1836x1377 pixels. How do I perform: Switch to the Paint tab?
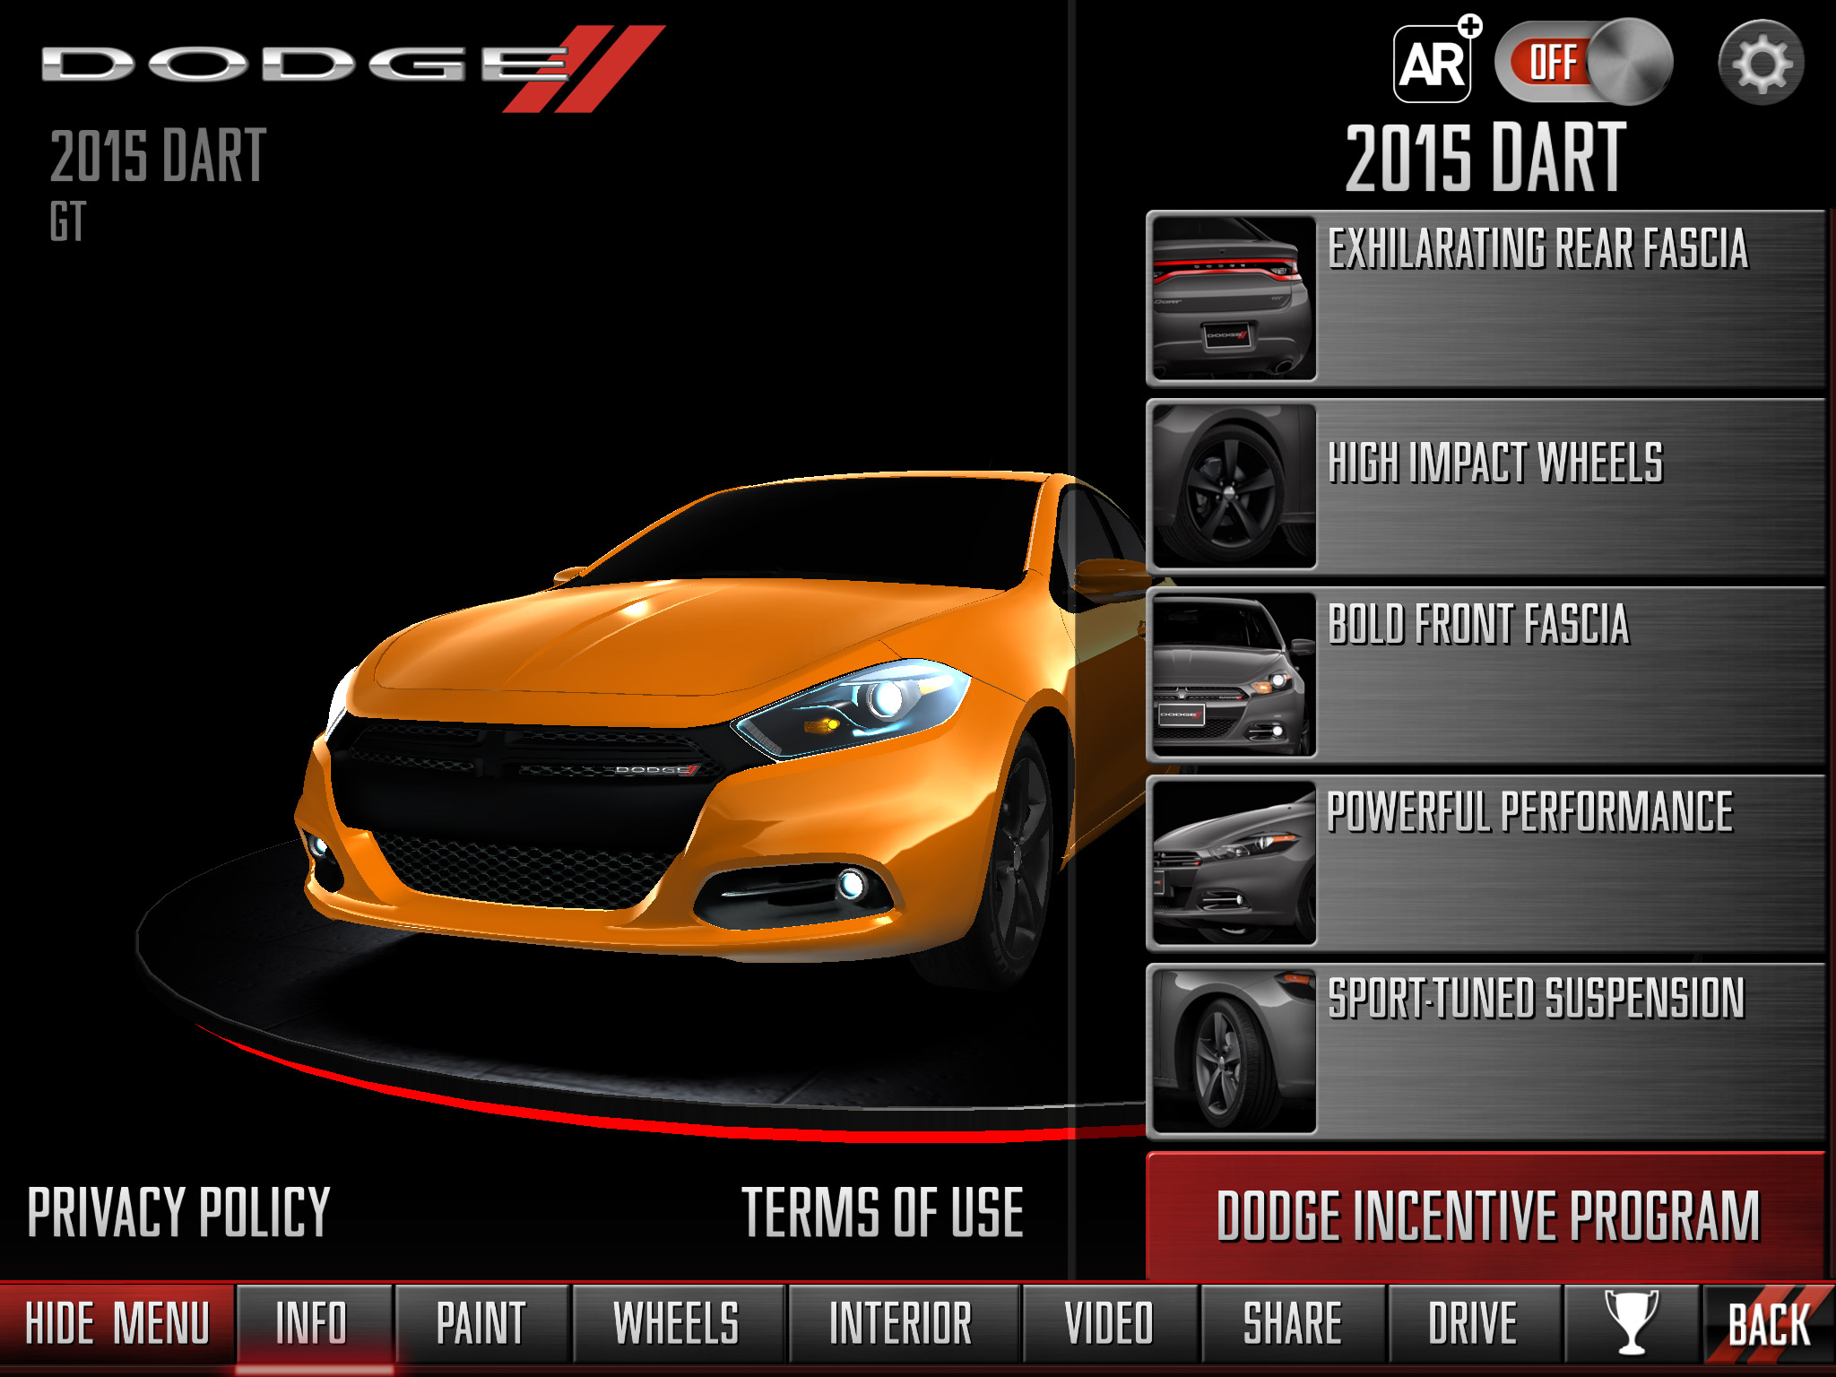pos(481,1323)
